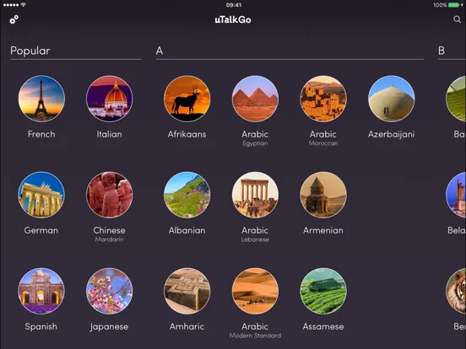Pick Arabic Modern Standard desert dunes icon

(x=255, y=291)
